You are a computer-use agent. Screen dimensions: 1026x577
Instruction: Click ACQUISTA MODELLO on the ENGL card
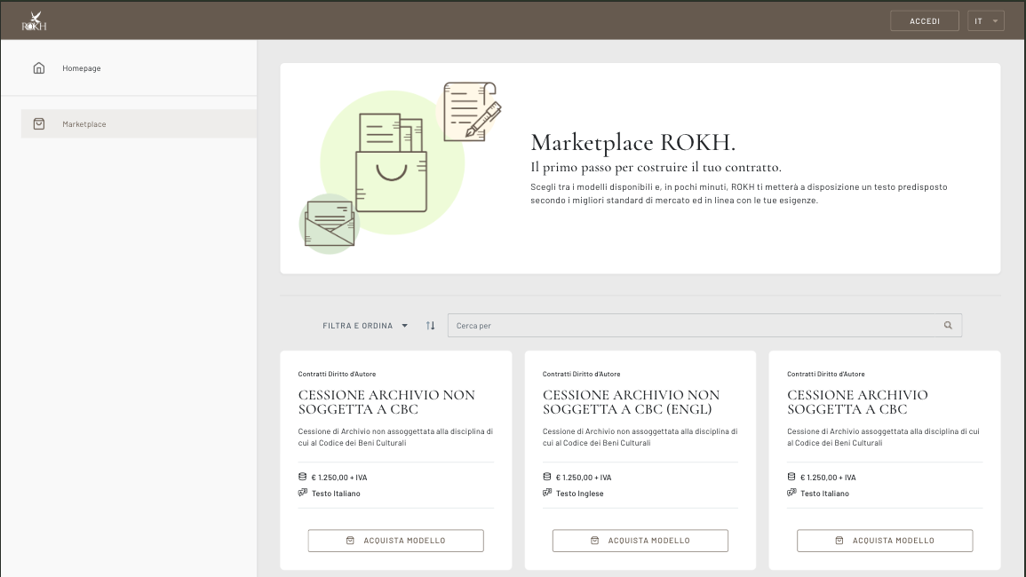[640, 540]
